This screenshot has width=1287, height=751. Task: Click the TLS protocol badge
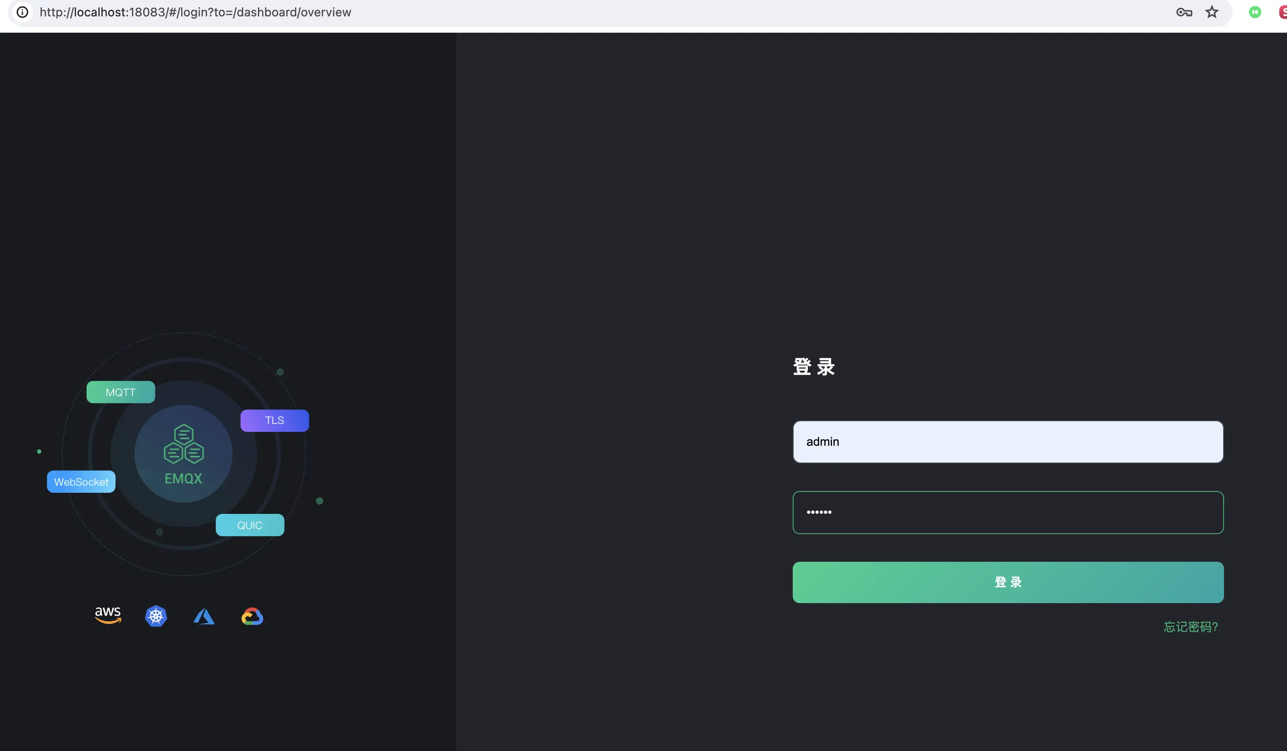tap(275, 420)
